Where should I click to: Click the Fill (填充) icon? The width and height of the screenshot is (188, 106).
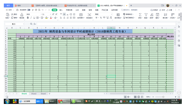pyautogui.click(x=157, y=15)
